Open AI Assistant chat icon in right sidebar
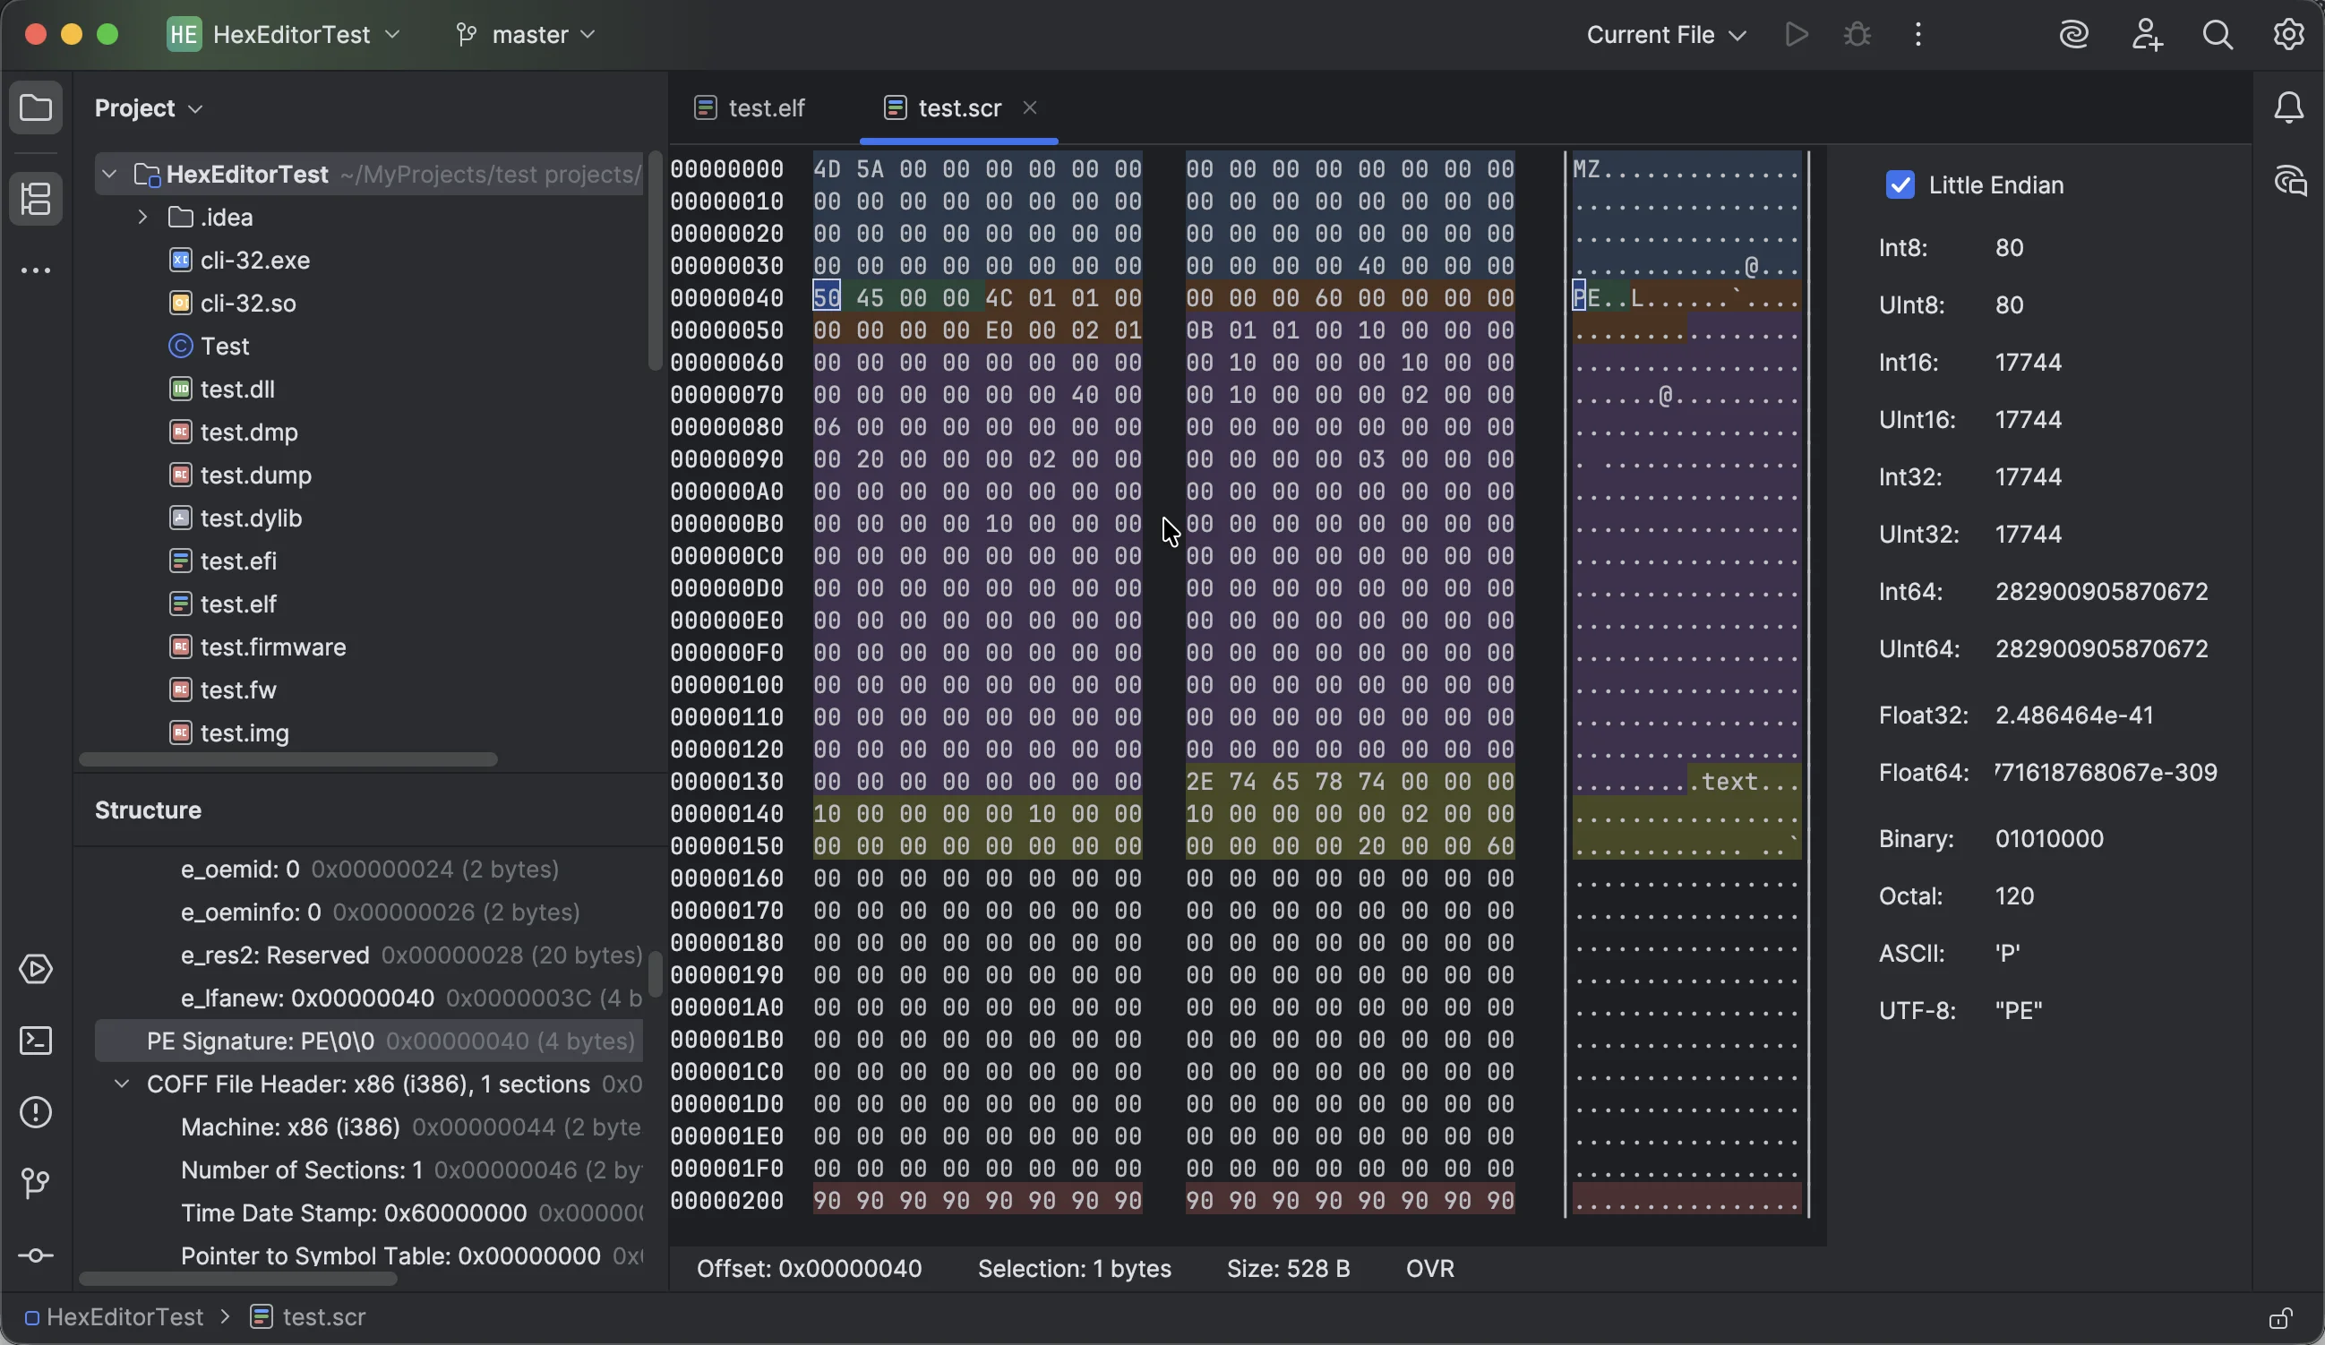2325x1345 pixels. click(2289, 180)
